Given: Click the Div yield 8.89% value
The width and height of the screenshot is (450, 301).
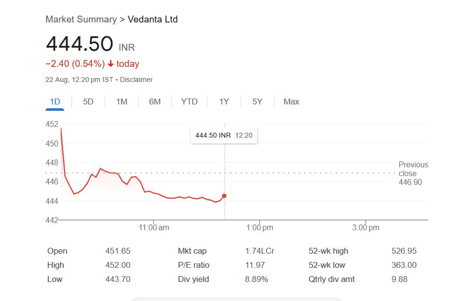Looking at the screenshot, I should (x=256, y=279).
